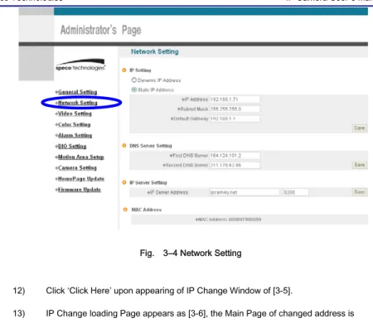373x328 pixels.
Task: Click the First DNS Server field
Action: click(235, 156)
